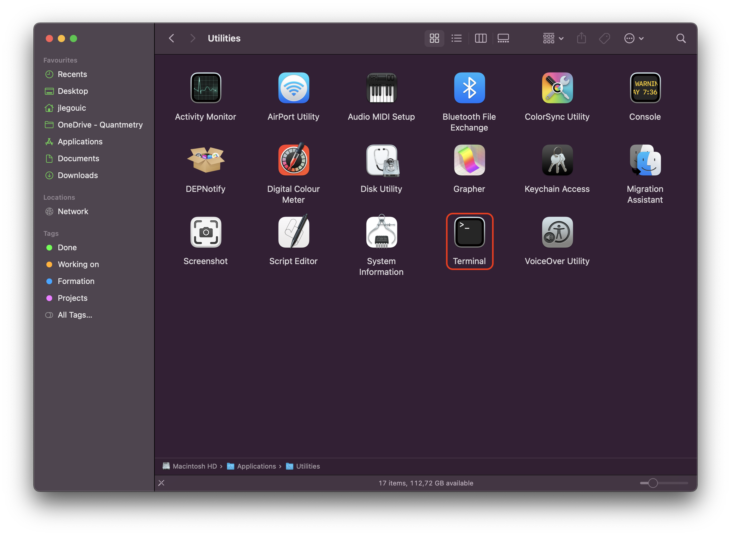
Task: Switch to list view
Action: click(457, 38)
